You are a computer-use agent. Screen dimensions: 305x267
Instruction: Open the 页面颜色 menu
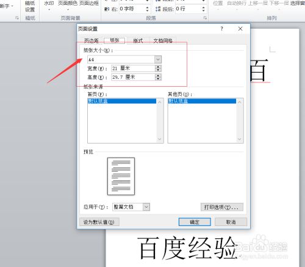[x=68, y=5]
